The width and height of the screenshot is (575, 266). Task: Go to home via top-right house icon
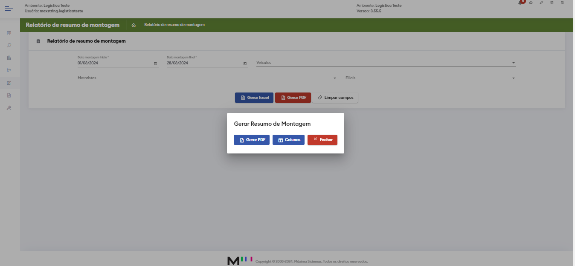pyautogui.click(x=531, y=2)
